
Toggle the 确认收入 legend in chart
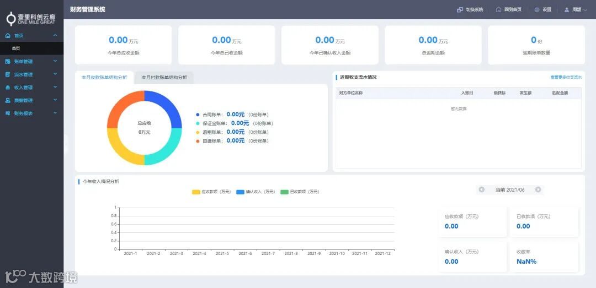pyautogui.click(x=256, y=192)
